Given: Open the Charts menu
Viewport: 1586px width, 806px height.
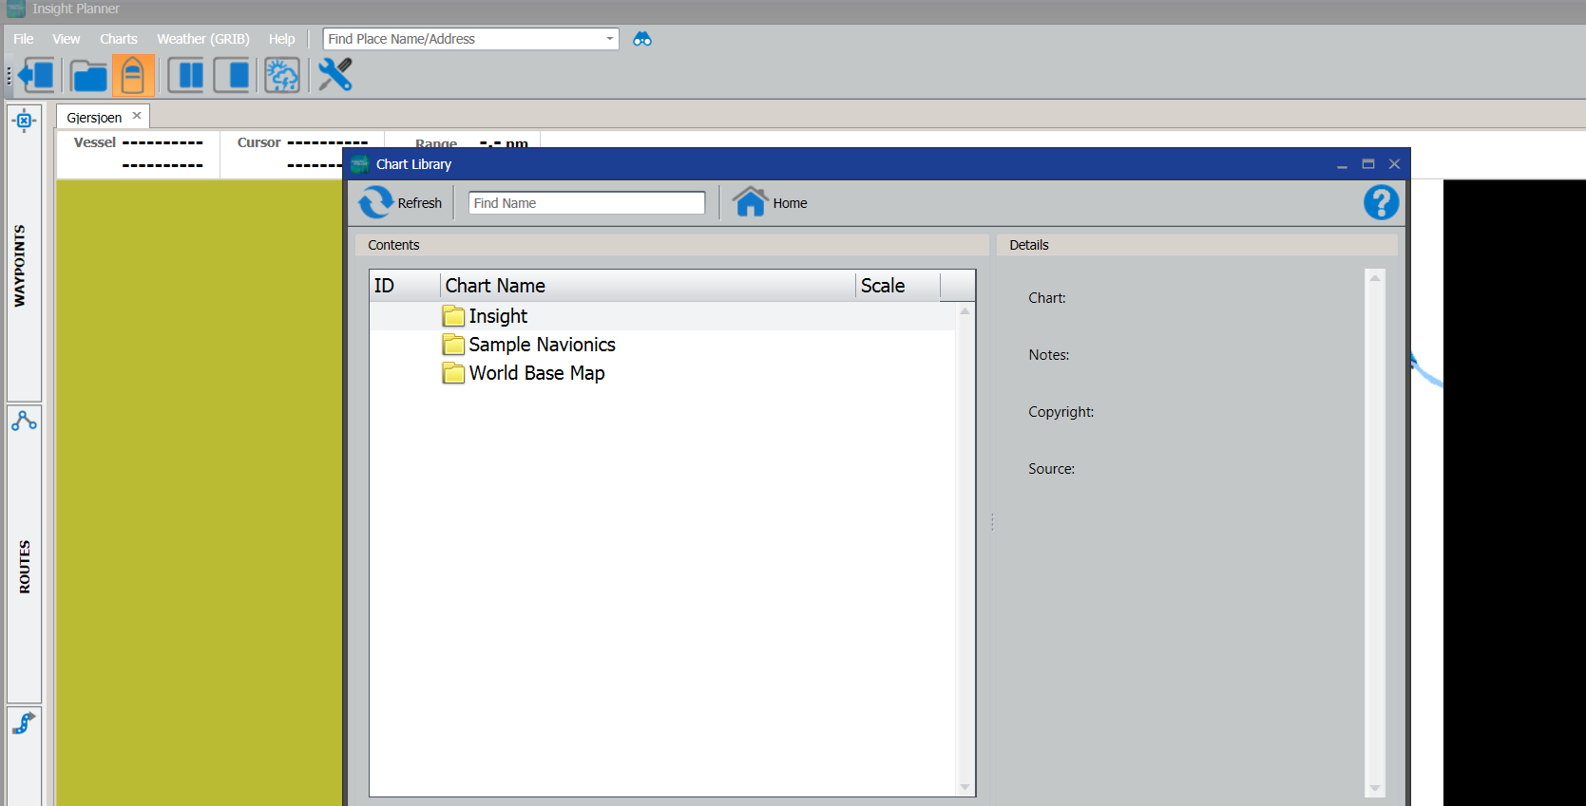Looking at the screenshot, I should point(119,39).
